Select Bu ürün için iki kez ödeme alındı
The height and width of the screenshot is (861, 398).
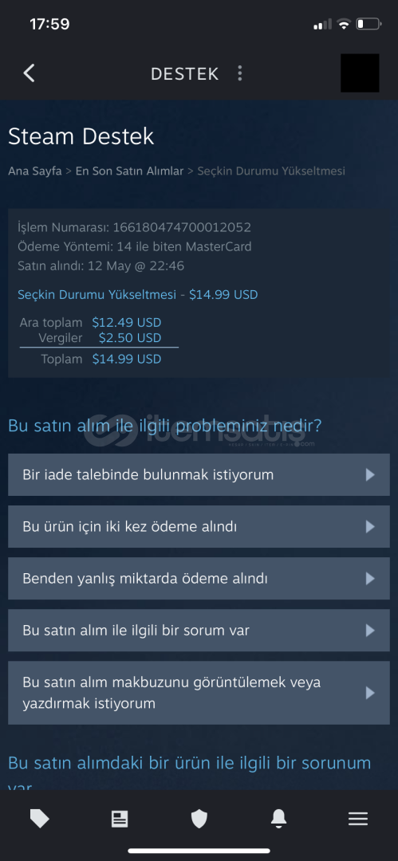point(199,527)
